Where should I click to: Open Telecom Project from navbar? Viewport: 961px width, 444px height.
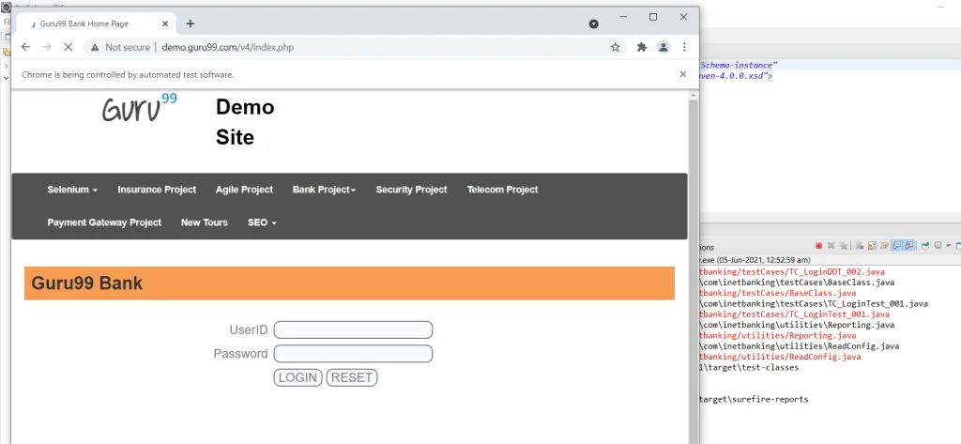pos(502,190)
